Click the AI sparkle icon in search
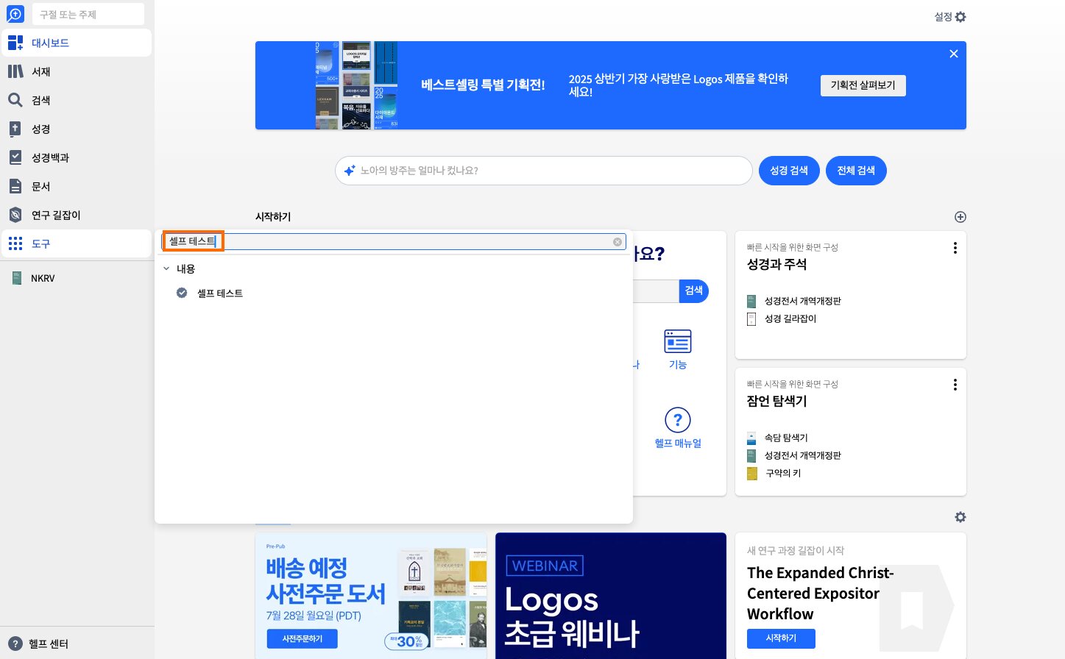 pyautogui.click(x=350, y=171)
